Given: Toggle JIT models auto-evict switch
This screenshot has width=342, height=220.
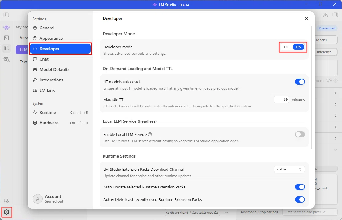Looking at the screenshot, I should coord(300,82).
